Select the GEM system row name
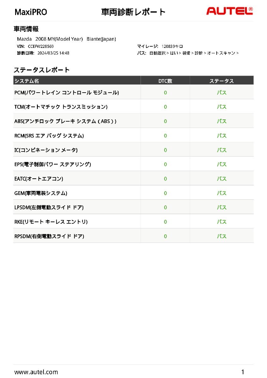Image resolution: width=267 pixels, height=378 pixels. click(41, 193)
